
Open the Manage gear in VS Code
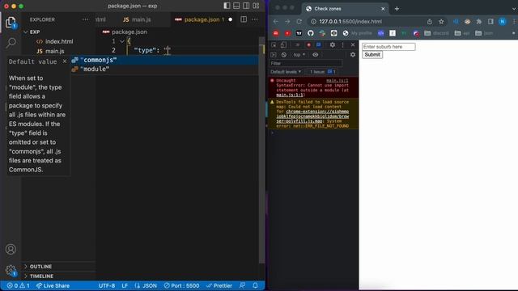pos(11,270)
